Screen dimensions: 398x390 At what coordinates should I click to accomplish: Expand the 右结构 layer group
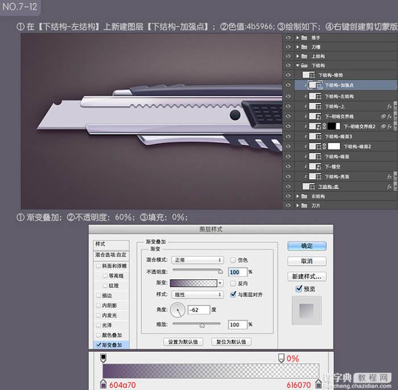pos(297,196)
